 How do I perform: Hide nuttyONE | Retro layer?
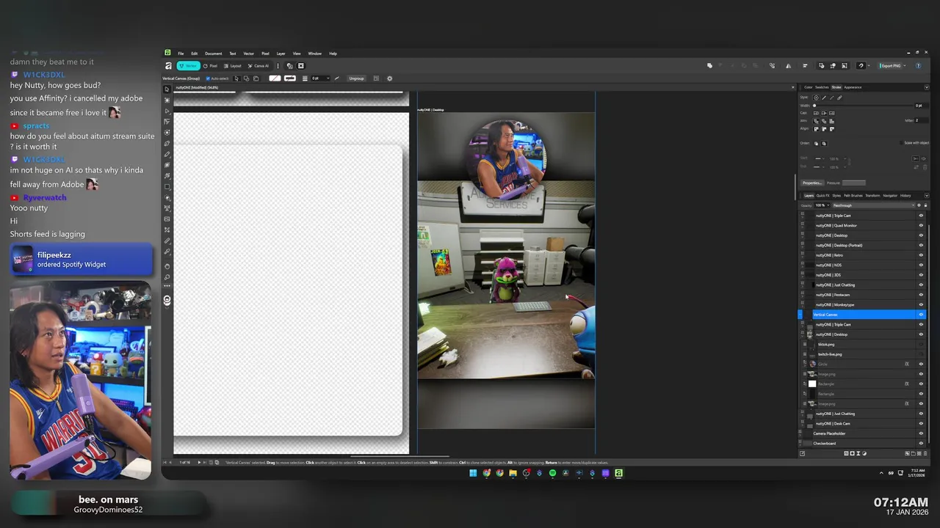click(x=921, y=255)
